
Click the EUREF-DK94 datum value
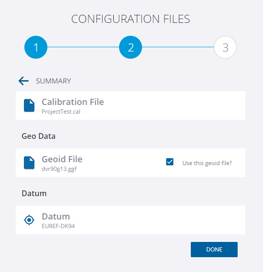[58, 226]
